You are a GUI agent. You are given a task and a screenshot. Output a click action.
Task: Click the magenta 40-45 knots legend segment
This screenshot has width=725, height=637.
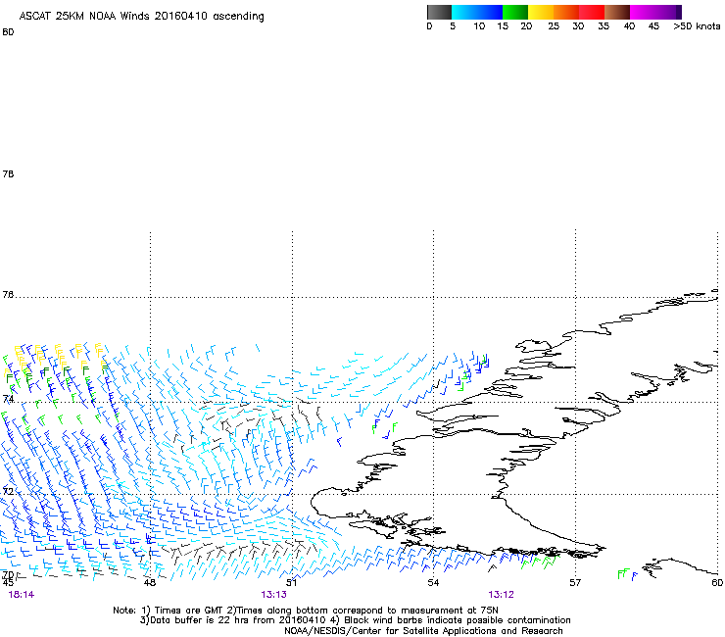(643, 12)
